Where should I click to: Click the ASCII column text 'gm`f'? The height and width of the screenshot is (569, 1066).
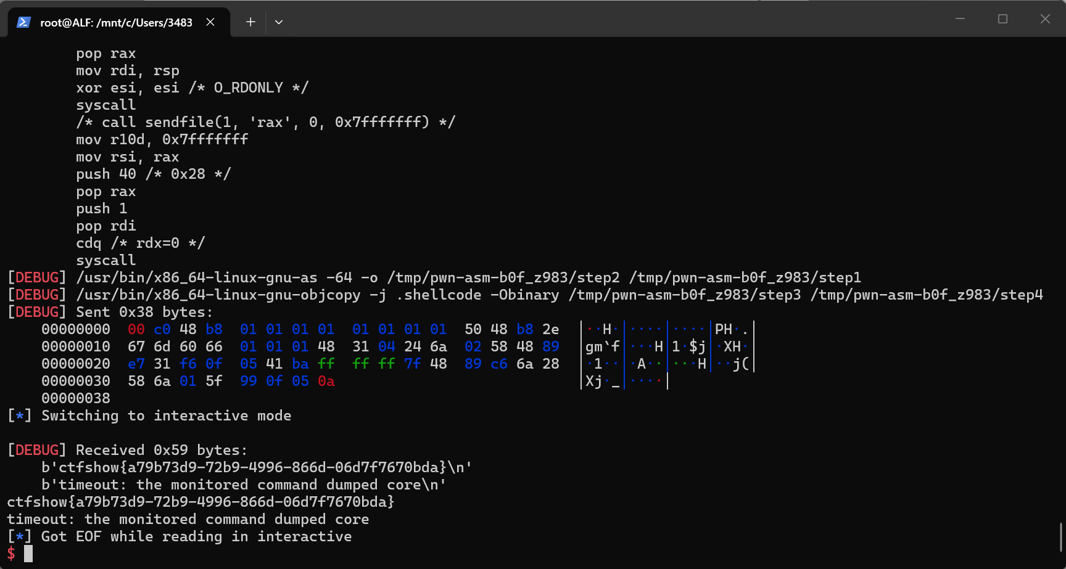coord(603,346)
